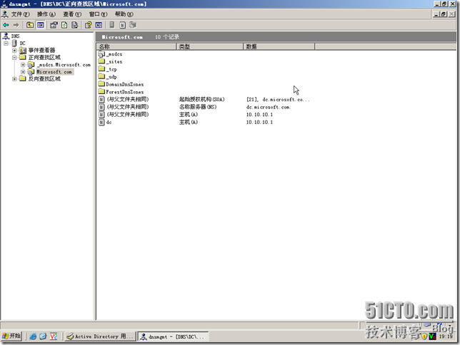Image resolution: width=460 pixels, height=345 pixels.
Task: Collapse the 正向查找区域 node
Action: (14, 58)
